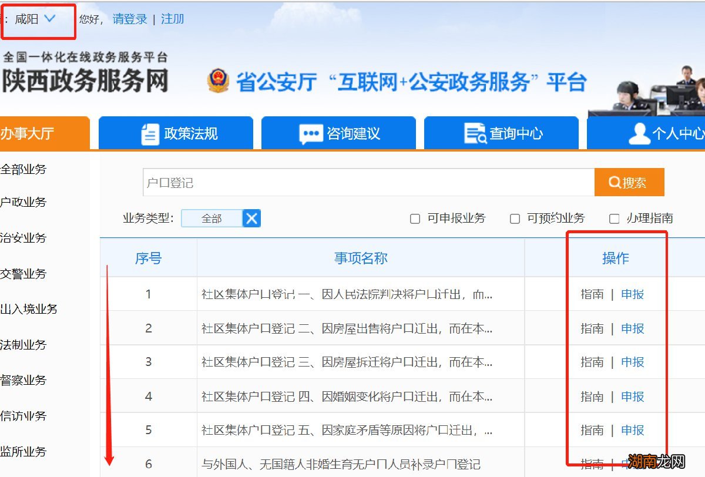The image size is (705, 477).
Task: Click the police badge emblem in the header
Action: (x=218, y=80)
